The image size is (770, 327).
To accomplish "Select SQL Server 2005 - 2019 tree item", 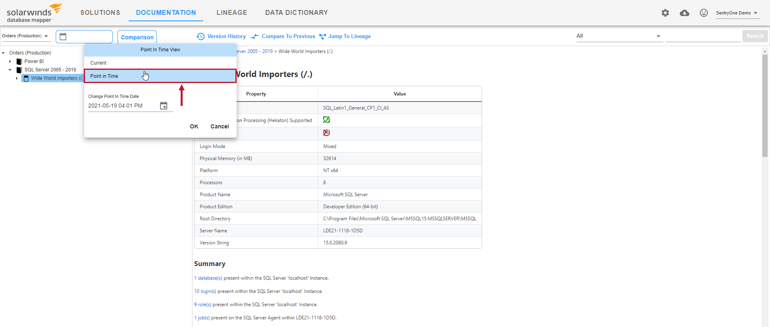I will coord(50,70).
